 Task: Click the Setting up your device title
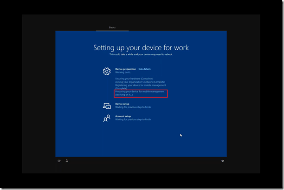pos(141,47)
